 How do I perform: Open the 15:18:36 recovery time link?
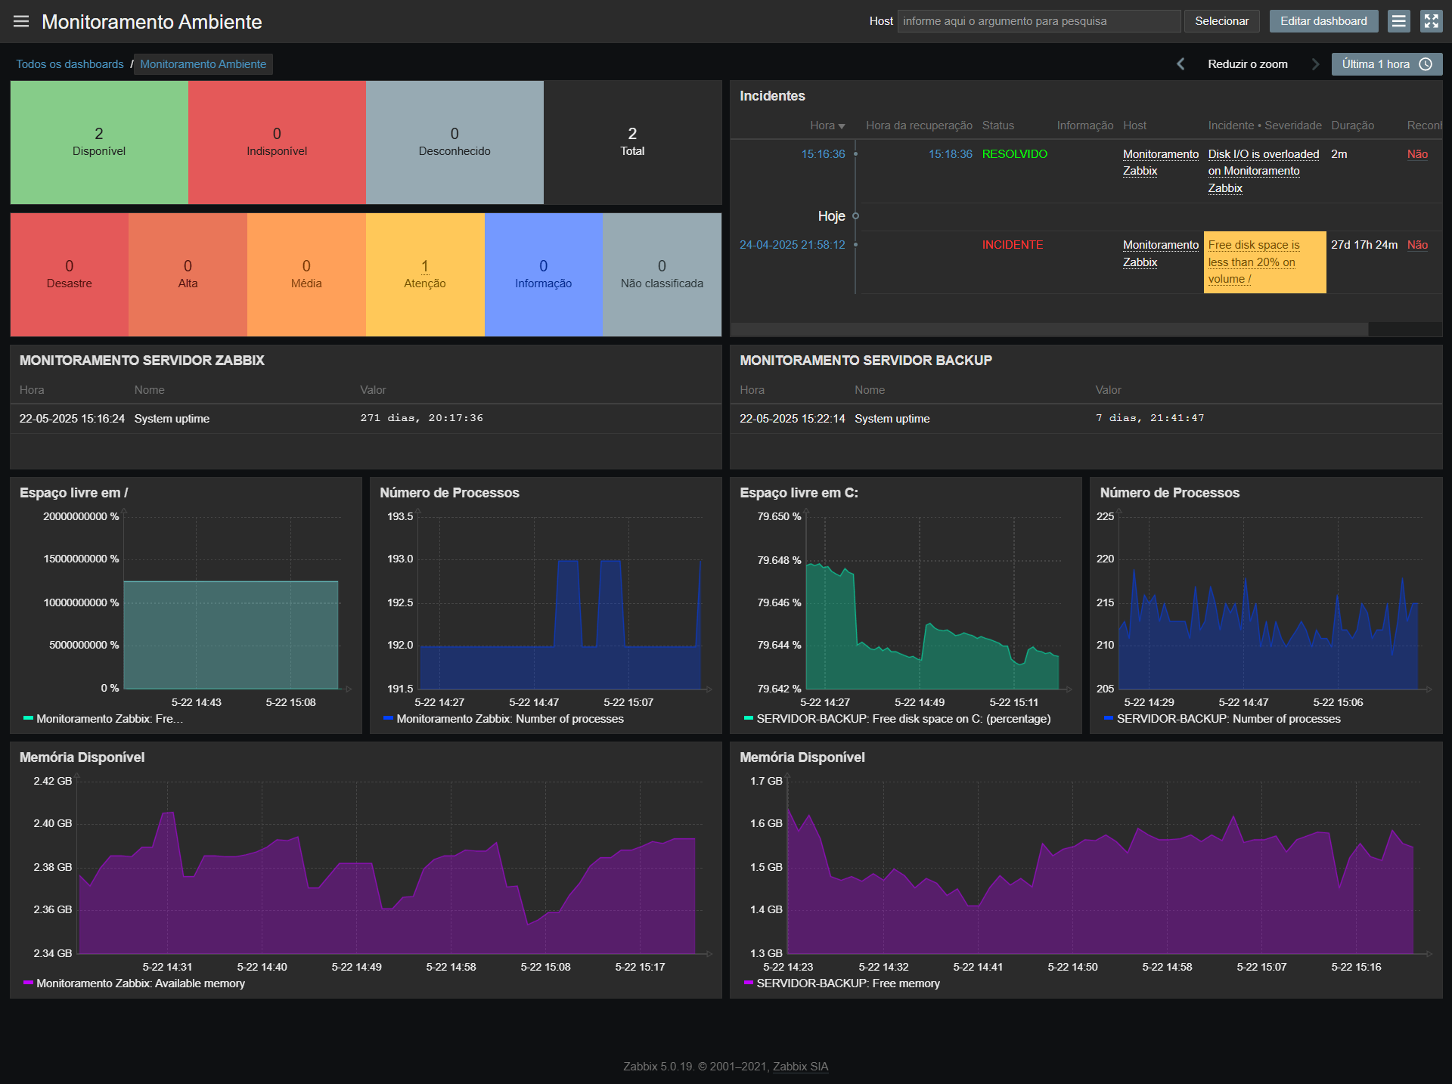point(950,154)
